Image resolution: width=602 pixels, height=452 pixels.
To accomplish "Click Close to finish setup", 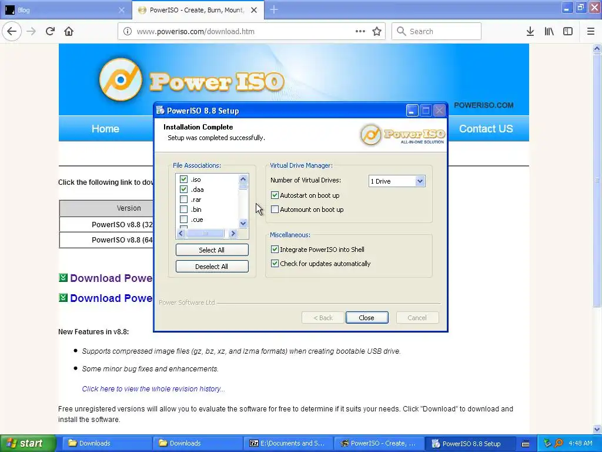I will (x=367, y=317).
